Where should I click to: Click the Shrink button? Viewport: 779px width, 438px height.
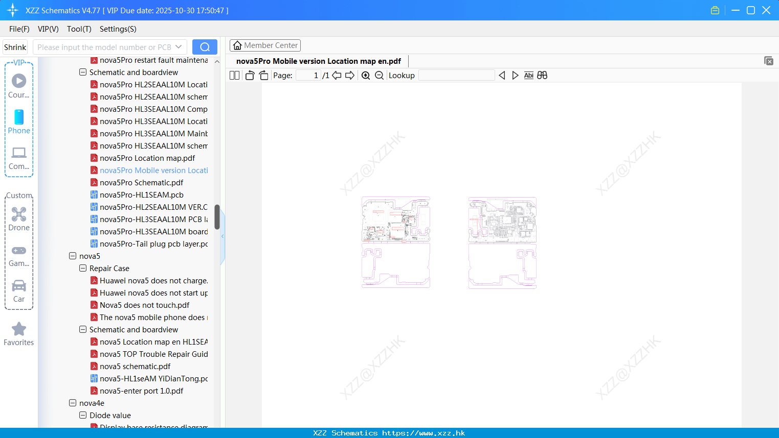coord(15,47)
